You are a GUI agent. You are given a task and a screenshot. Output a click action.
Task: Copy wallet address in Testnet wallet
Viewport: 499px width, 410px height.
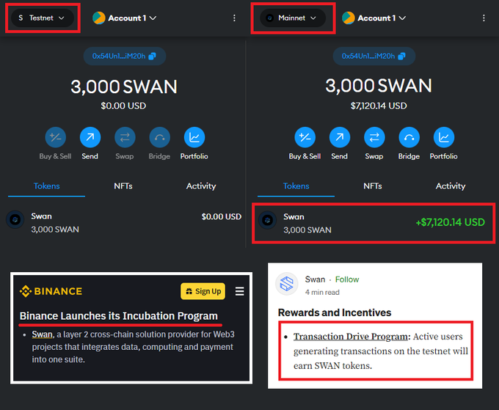pos(125,56)
